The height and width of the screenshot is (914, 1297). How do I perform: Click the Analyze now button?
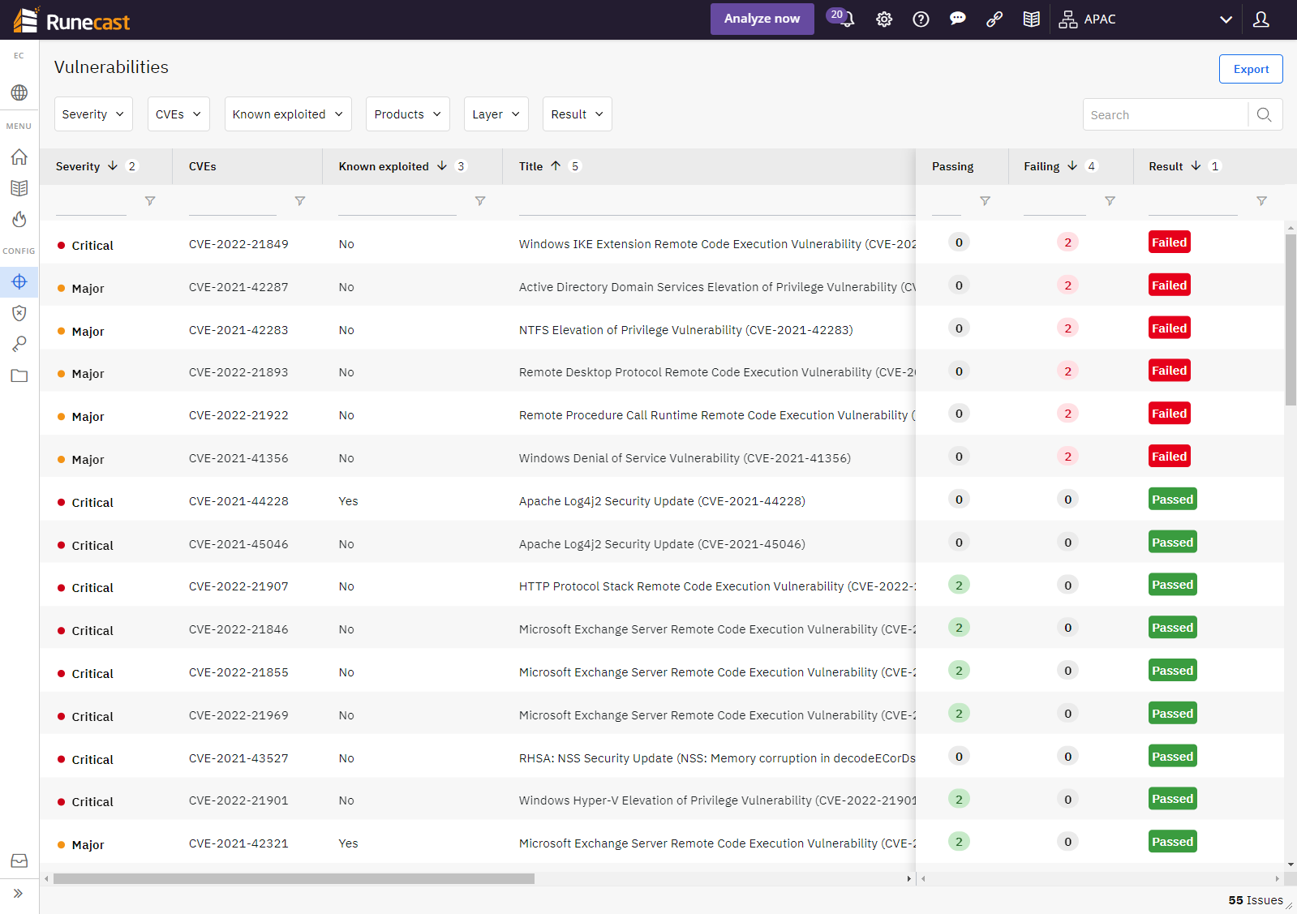[762, 19]
